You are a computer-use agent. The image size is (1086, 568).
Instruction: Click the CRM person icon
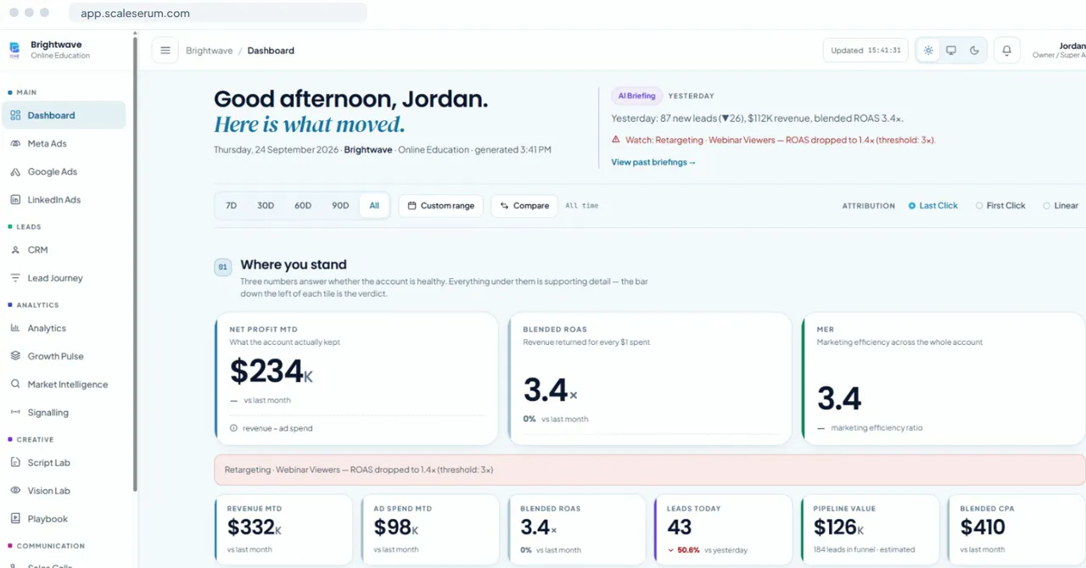pyautogui.click(x=15, y=250)
